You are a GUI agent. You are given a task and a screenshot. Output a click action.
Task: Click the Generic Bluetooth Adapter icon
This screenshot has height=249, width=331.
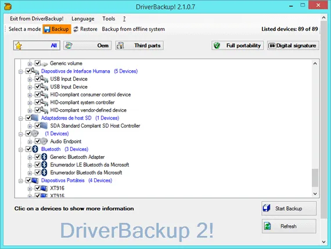tap(44, 157)
